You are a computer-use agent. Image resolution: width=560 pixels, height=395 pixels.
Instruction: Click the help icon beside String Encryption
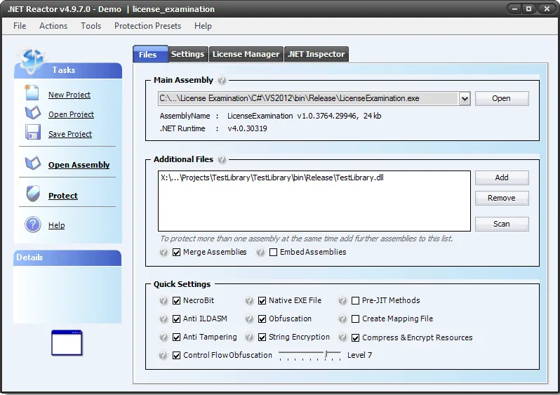click(x=249, y=337)
